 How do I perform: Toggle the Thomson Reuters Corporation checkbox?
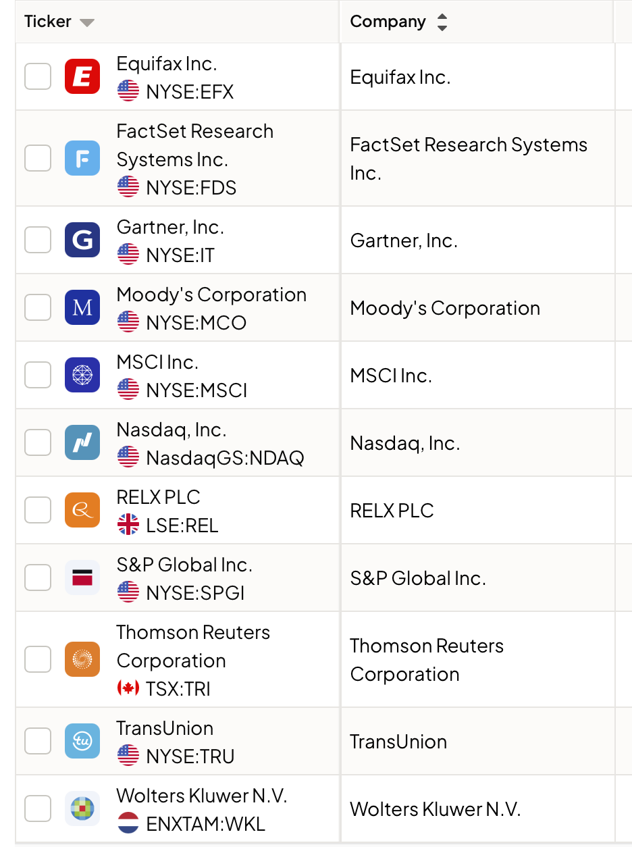point(38,660)
